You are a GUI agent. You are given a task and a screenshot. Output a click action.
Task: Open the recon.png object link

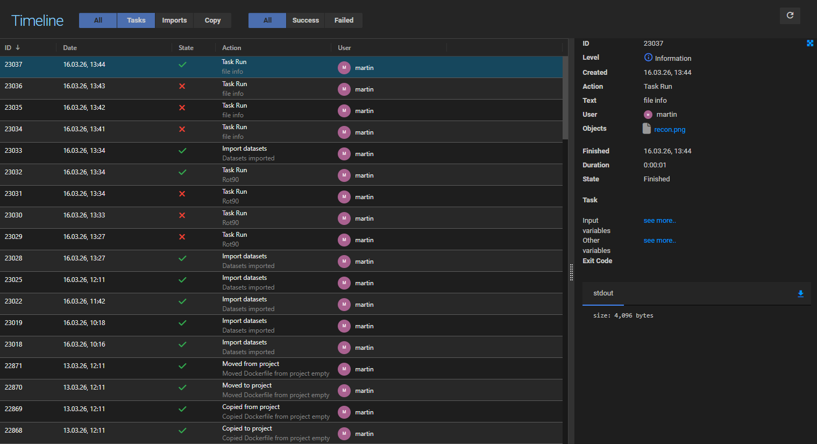point(670,130)
